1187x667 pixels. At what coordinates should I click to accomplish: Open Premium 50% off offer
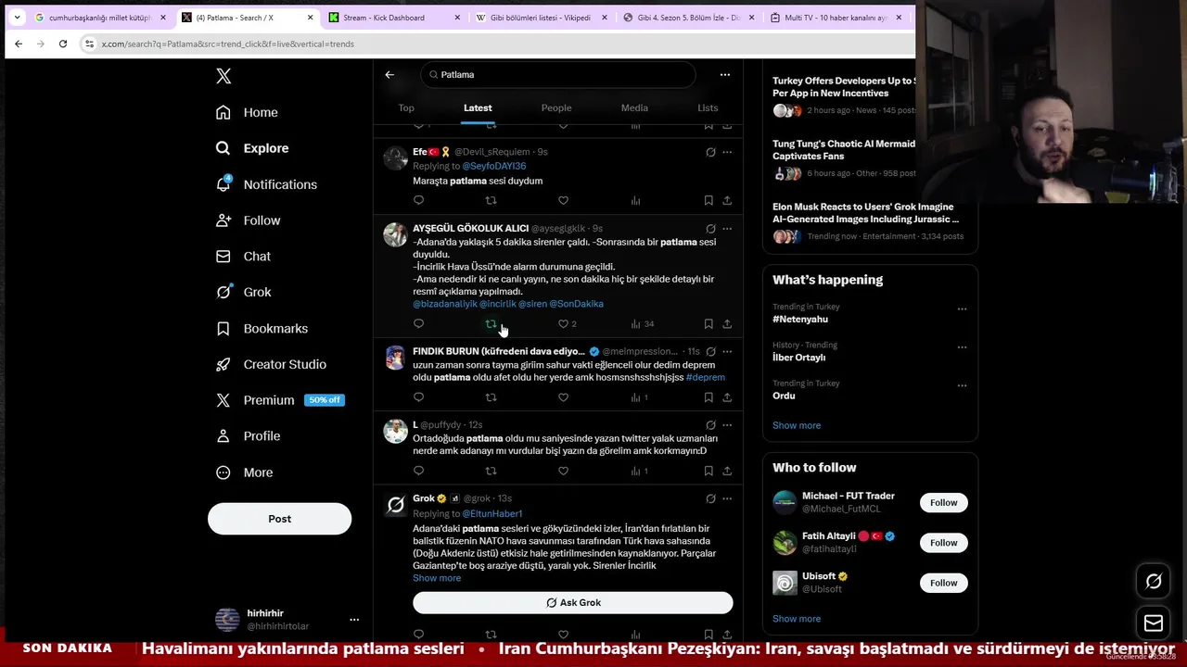[x=279, y=400]
